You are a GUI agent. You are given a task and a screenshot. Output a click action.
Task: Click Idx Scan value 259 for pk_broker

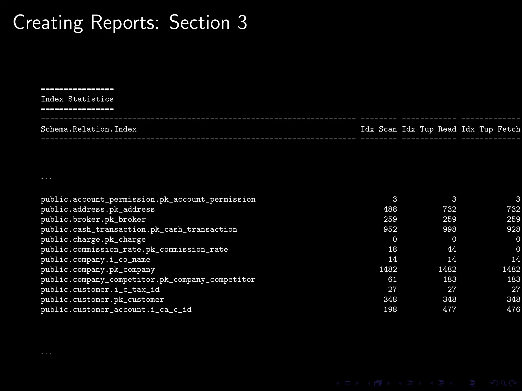click(390, 219)
